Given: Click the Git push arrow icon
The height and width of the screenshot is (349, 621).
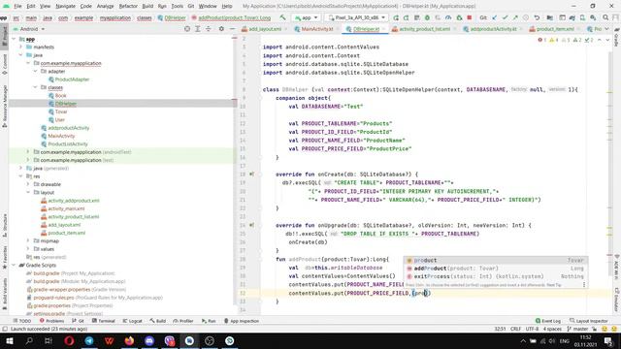Looking at the screenshot, I should (x=515, y=17).
